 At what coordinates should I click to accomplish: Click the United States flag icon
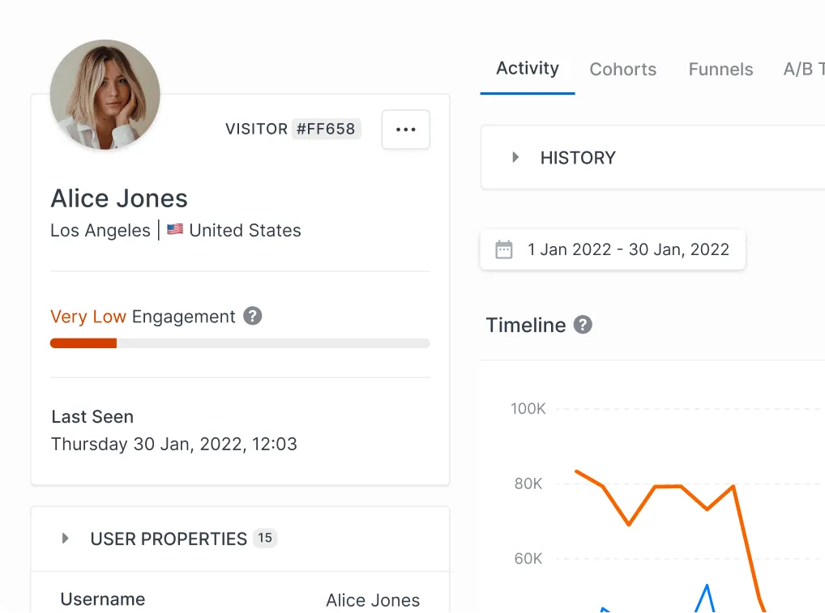coord(175,230)
